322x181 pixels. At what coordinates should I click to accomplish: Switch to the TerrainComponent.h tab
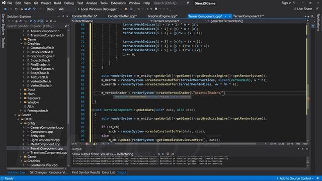pyautogui.click(x=248, y=16)
